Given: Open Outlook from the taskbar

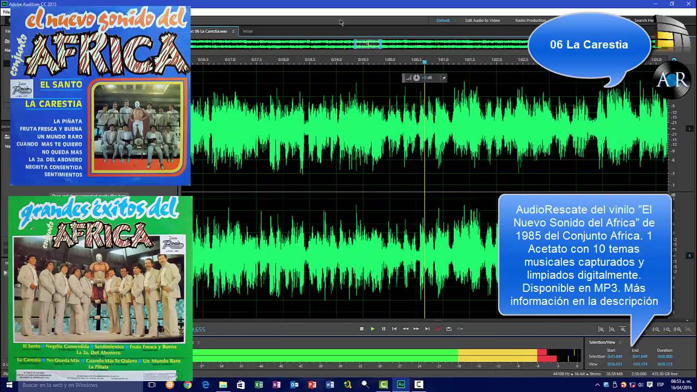Looking at the screenshot, I should pyautogui.click(x=295, y=385).
